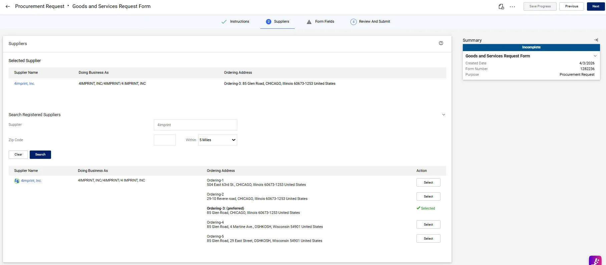Switch to the Suppliers step tab
The height and width of the screenshot is (265, 606).
tap(277, 22)
